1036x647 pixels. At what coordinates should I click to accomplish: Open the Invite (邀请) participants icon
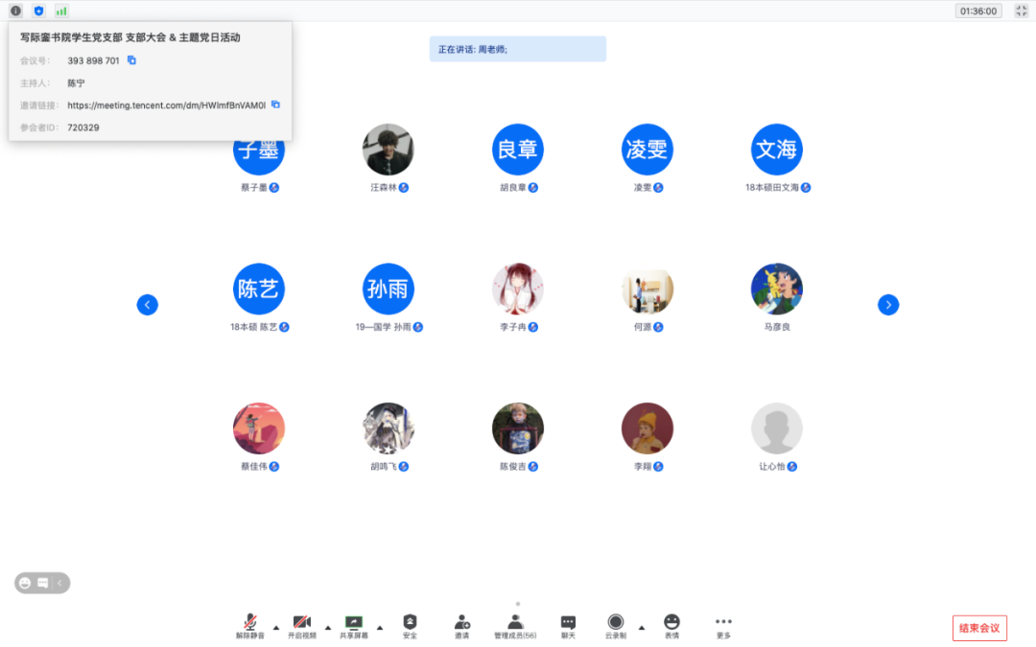point(461,623)
